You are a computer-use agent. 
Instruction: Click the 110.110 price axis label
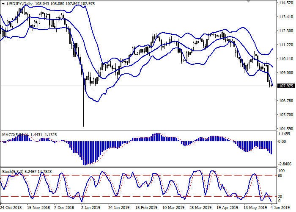coord(286,59)
